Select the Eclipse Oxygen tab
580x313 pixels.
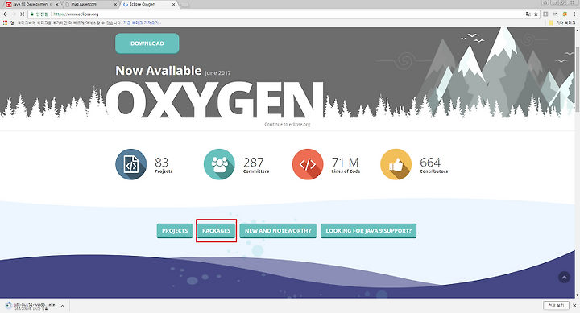click(149, 5)
